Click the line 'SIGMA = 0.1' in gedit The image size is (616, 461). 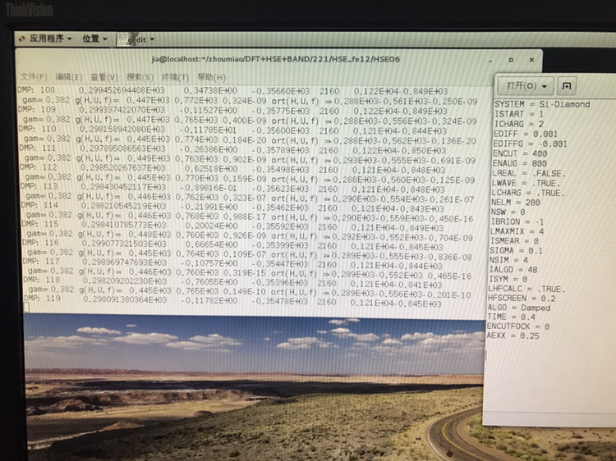pyautogui.click(x=516, y=250)
